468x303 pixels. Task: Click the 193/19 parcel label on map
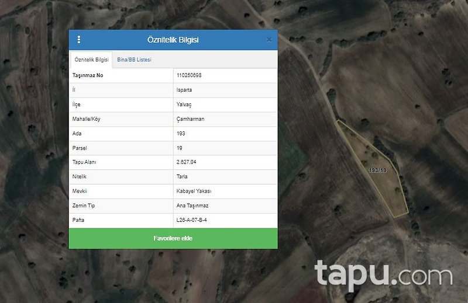point(377,170)
